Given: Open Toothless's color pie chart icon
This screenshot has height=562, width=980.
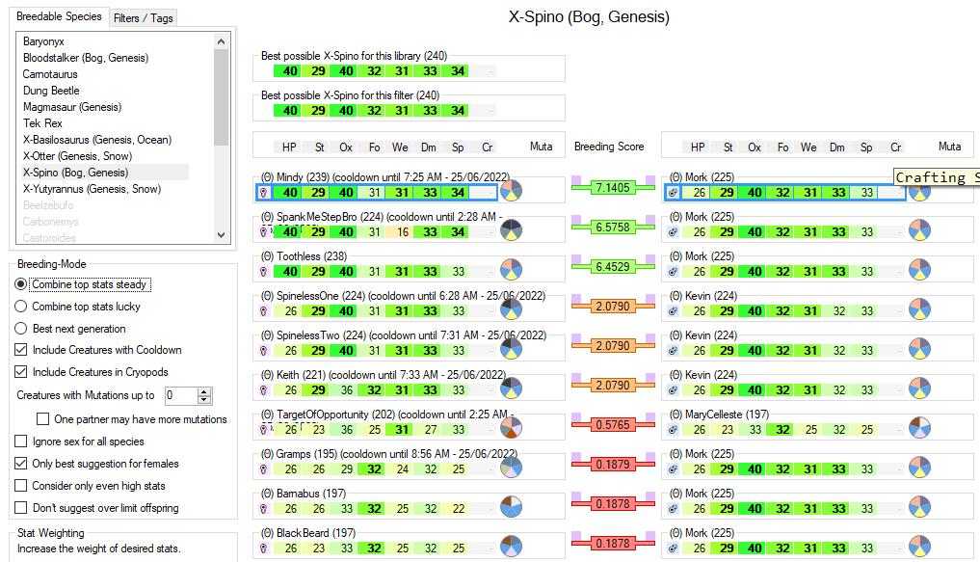Looking at the screenshot, I should (512, 270).
